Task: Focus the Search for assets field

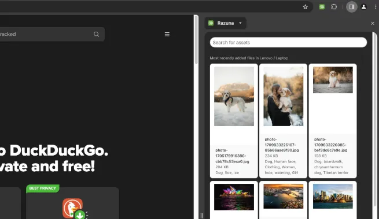Action: click(288, 43)
